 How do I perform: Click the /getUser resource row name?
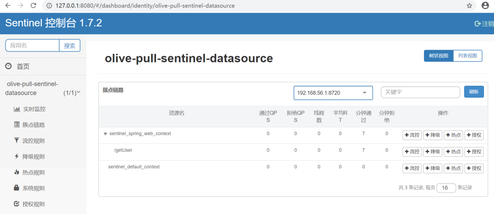[123, 150]
